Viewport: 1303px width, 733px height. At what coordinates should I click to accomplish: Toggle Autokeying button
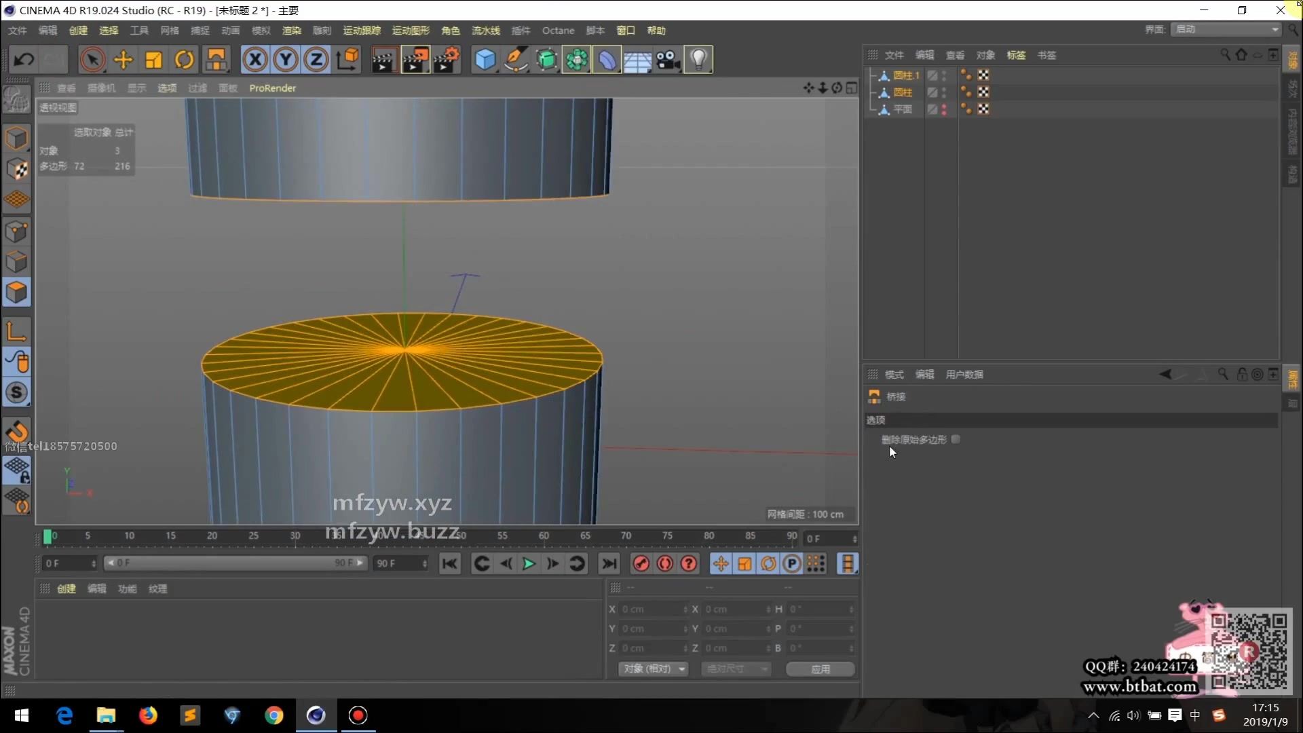pos(665,564)
